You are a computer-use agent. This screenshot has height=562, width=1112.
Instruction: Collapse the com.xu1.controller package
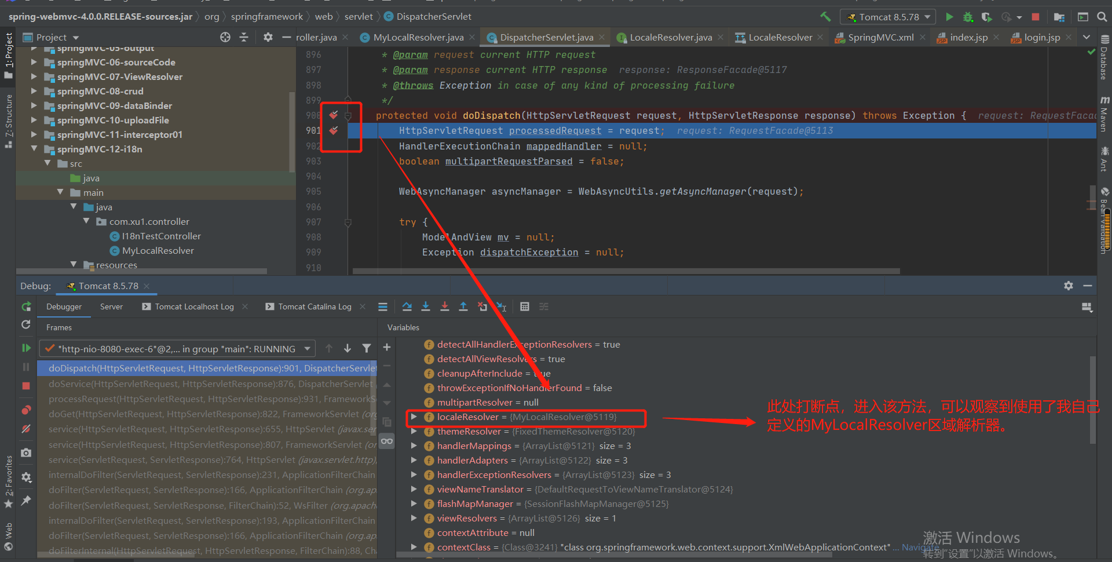tap(86, 221)
